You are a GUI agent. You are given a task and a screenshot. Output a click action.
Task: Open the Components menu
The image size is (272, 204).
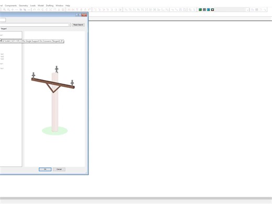point(11,6)
